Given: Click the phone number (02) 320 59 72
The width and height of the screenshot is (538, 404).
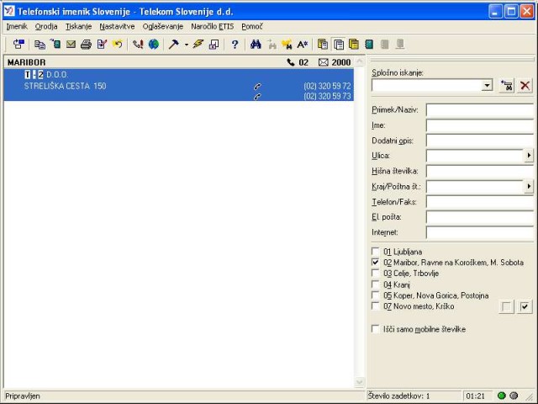Looking at the screenshot, I should [x=327, y=86].
